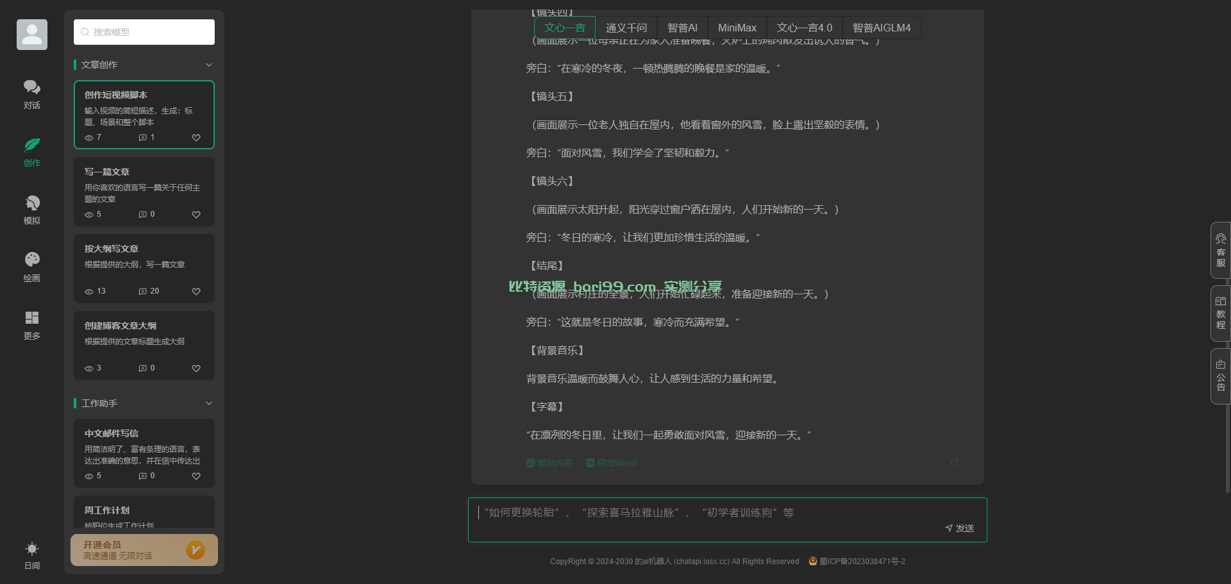Select the 创作 leaf icon
Image resolution: width=1231 pixels, height=584 pixels.
point(32,145)
